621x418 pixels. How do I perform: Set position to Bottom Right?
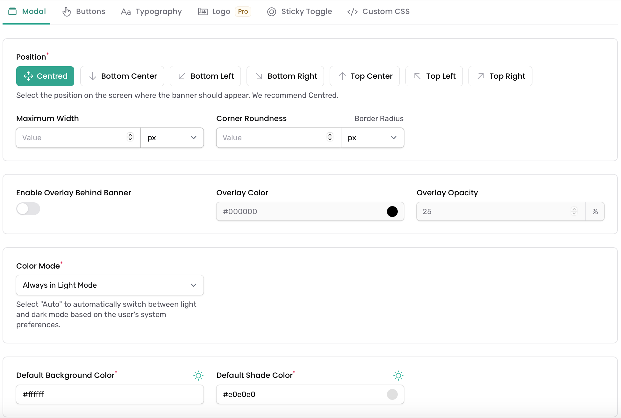click(285, 76)
